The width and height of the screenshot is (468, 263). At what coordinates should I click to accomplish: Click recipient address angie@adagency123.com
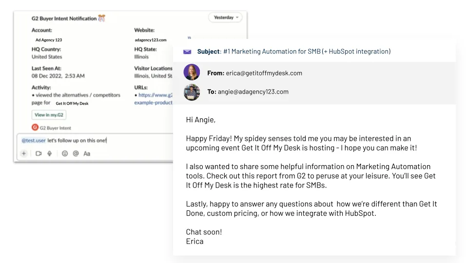[253, 92]
